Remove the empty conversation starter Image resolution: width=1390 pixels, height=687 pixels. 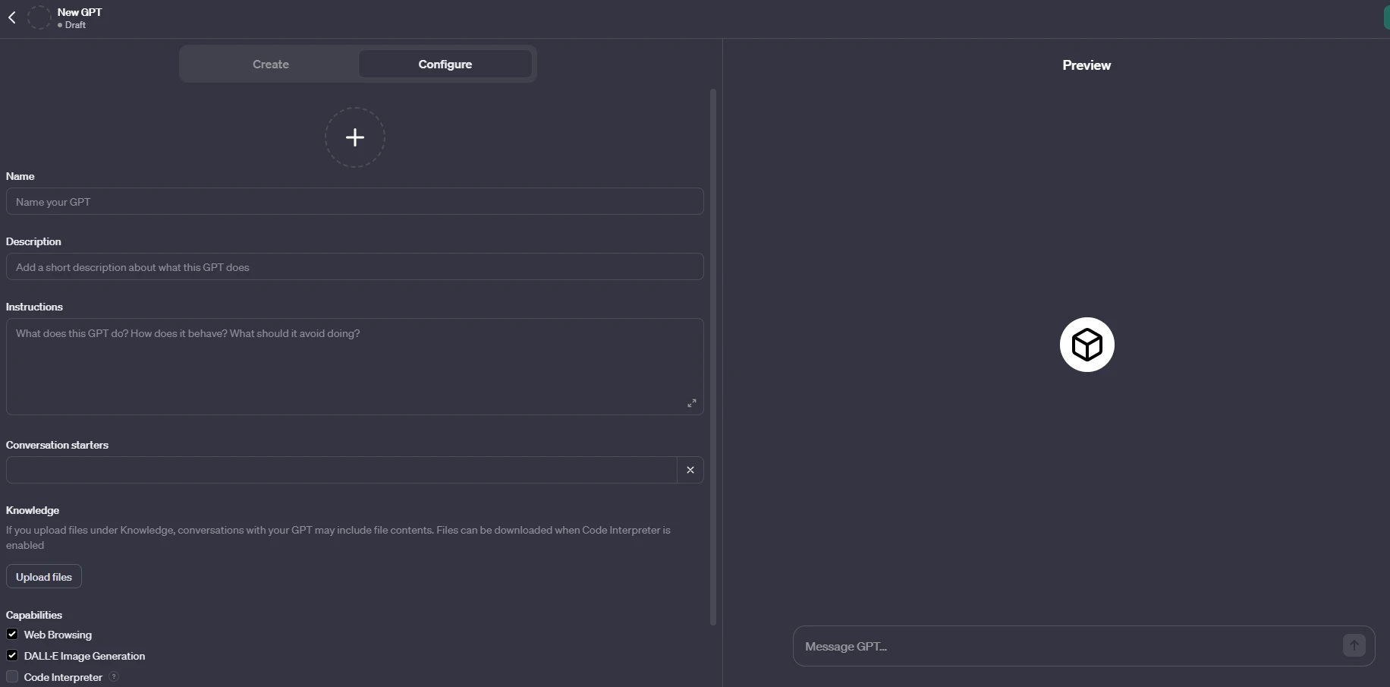point(690,470)
